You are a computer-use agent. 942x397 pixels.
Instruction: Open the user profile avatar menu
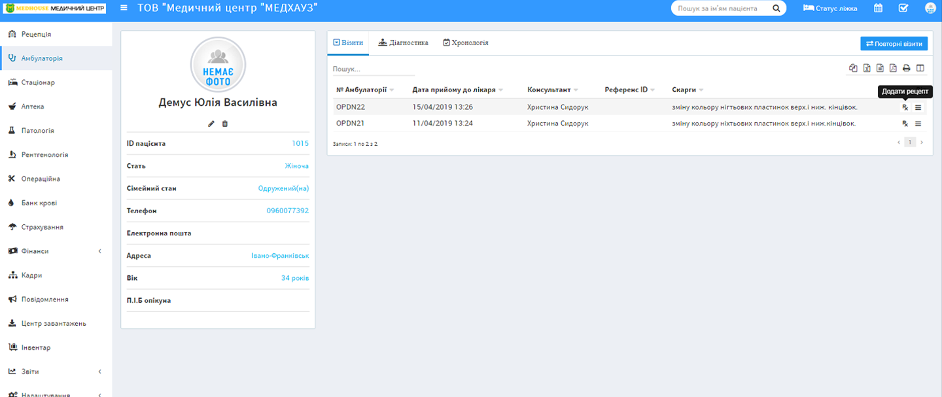930,9
